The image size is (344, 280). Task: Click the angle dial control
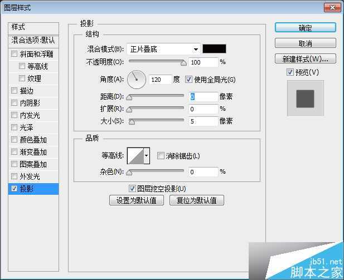coord(137,79)
